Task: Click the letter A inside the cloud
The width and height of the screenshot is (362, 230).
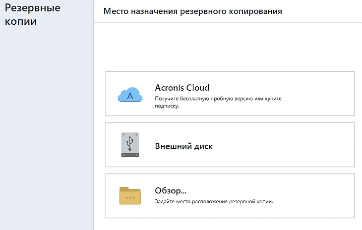Action: [x=130, y=96]
